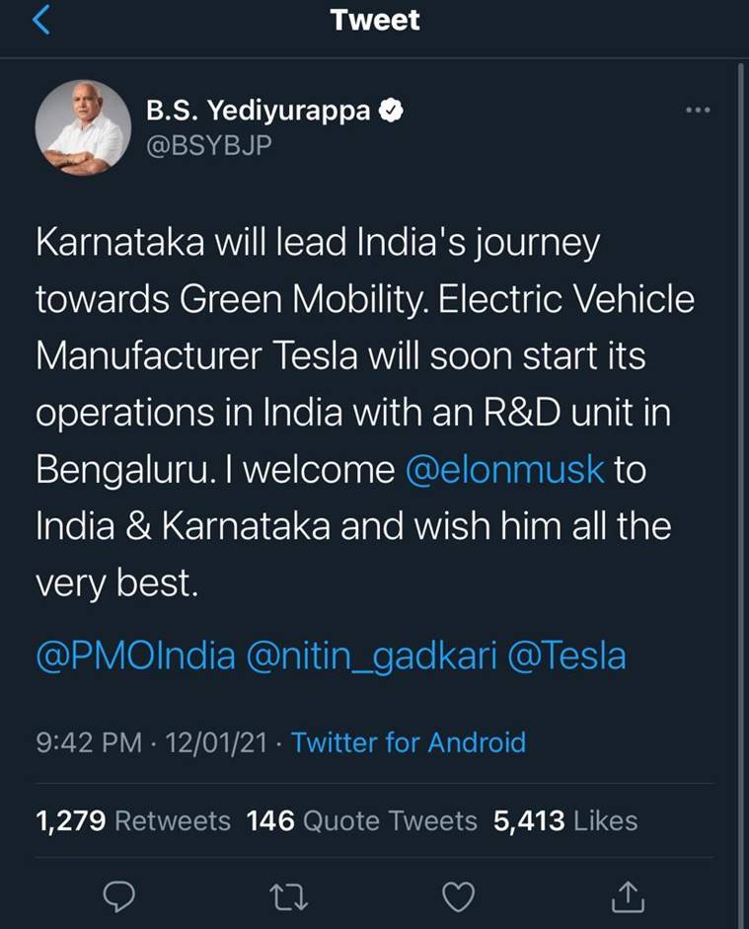Open the reply composer with the reply icon
This screenshot has width=749, height=929.
point(119,896)
